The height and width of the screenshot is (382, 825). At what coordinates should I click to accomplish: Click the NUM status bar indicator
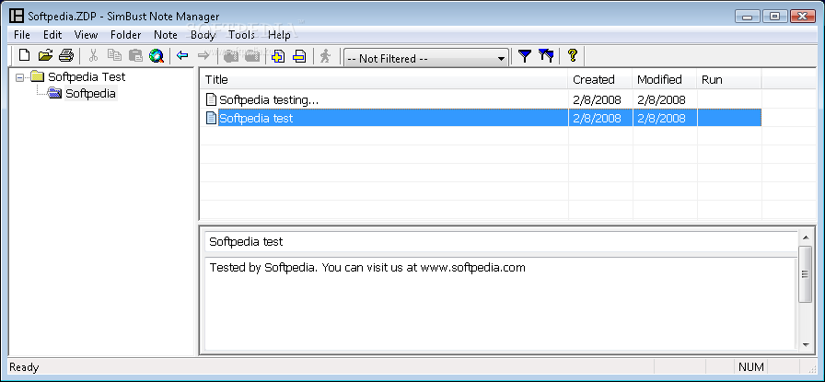[x=750, y=366]
